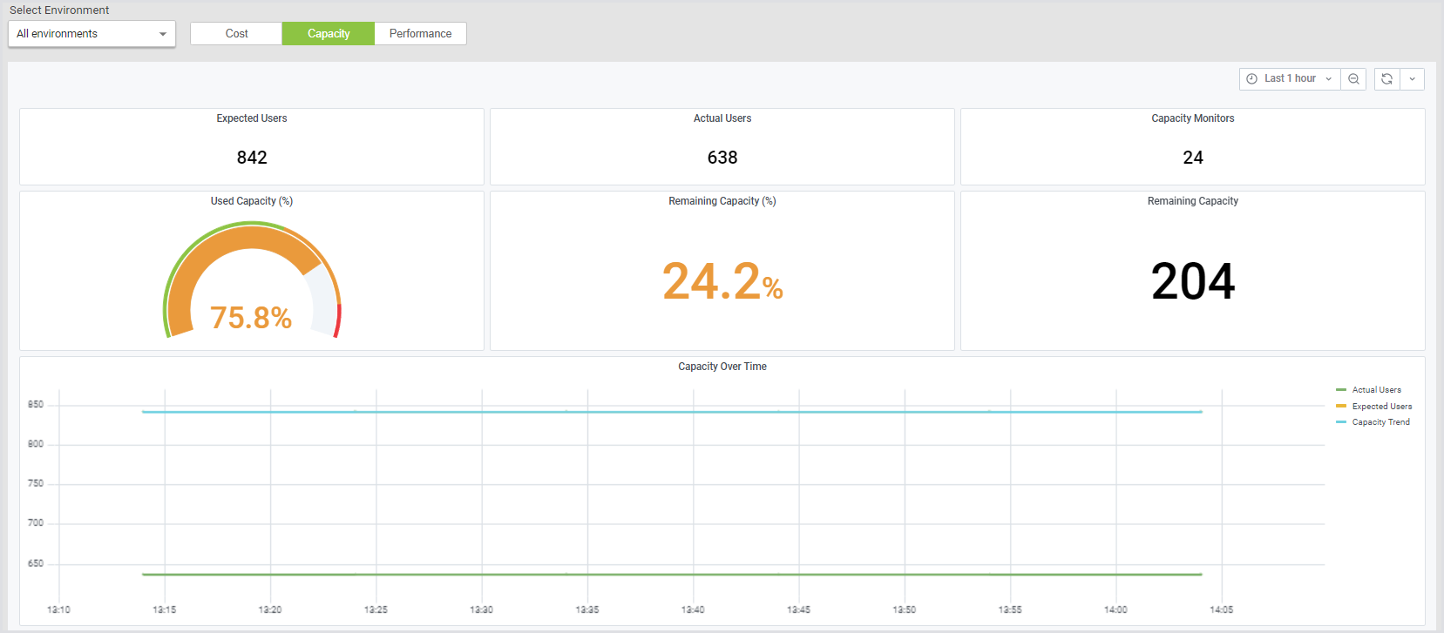The height and width of the screenshot is (633, 1444).
Task: Switch to the Performance tab
Action: [x=420, y=34]
